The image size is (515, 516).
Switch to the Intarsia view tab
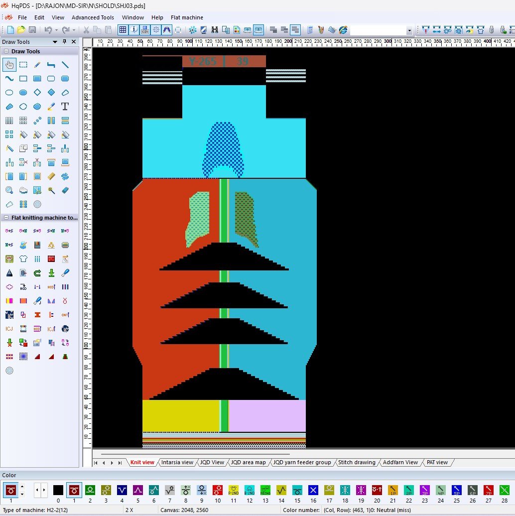[177, 463]
